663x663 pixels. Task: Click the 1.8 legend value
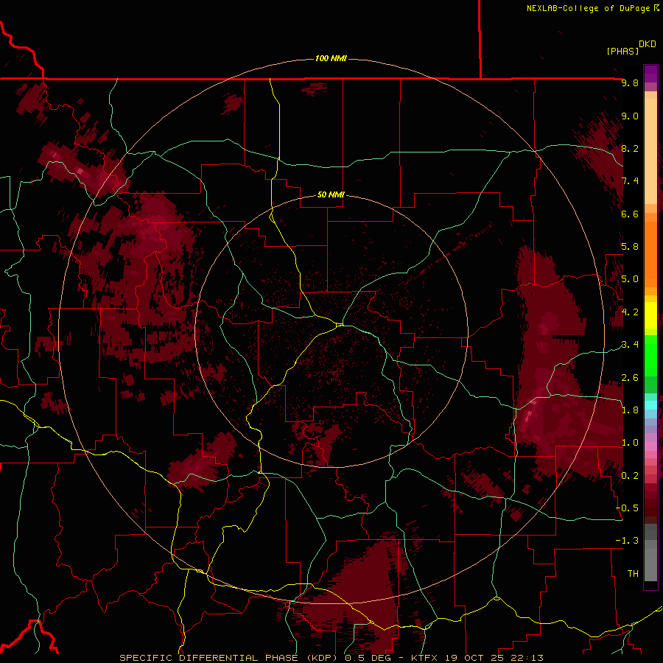coord(630,410)
